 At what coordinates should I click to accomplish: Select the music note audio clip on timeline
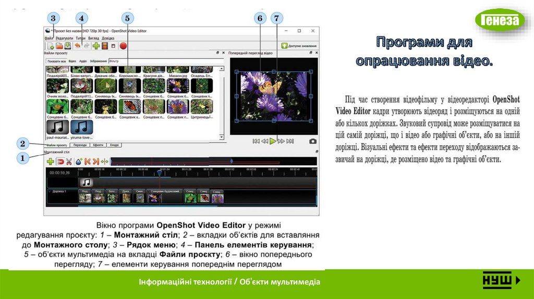[86, 183]
